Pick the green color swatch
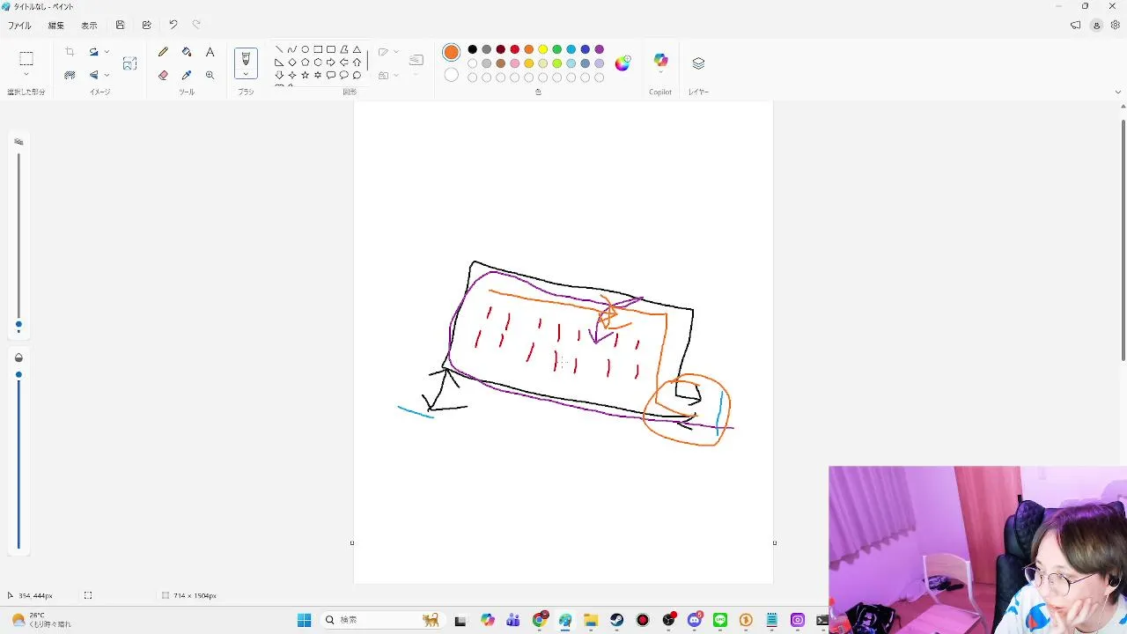The image size is (1127, 634). 557,49
